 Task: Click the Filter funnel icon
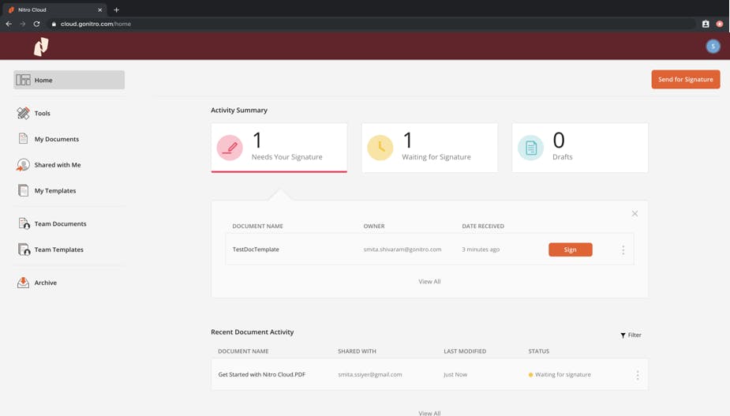[623, 335]
